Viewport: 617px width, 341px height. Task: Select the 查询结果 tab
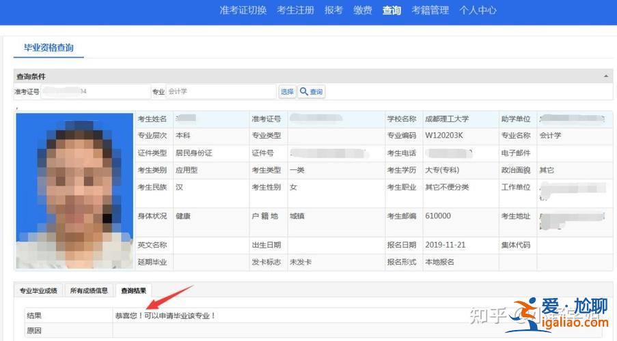133,291
